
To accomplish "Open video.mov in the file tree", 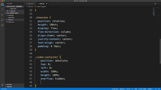I will [11, 22].
